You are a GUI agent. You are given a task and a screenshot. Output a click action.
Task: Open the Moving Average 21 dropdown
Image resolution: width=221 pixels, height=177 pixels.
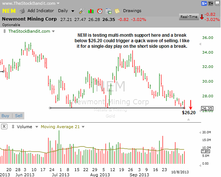coord(83,127)
